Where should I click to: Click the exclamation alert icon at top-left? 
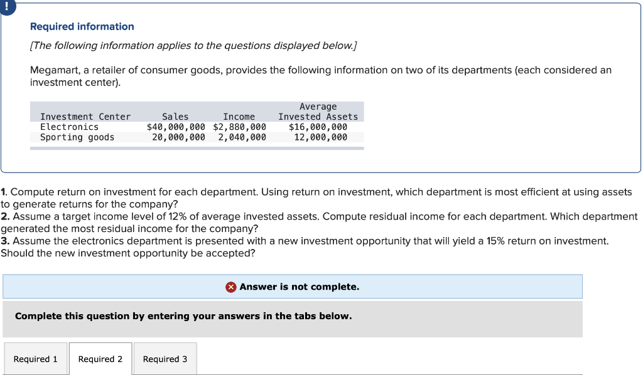click(x=7, y=6)
